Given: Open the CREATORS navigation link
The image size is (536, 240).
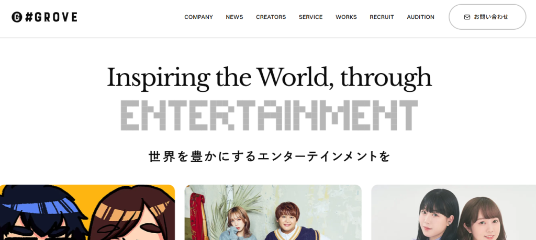Looking at the screenshot, I should tap(271, 17).
